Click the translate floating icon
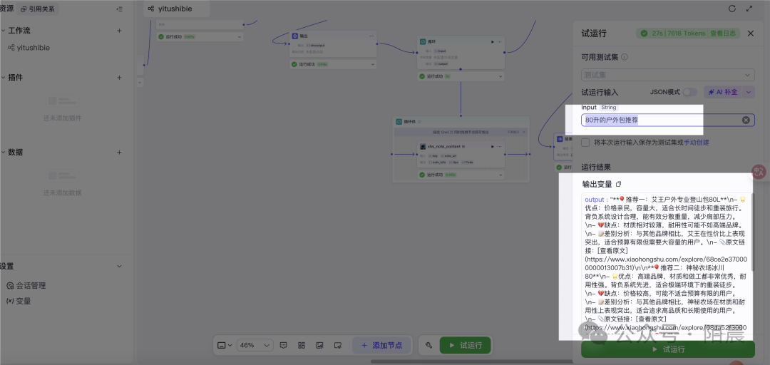The height and width of the screenshot is (365, 770). click(759, 171)
